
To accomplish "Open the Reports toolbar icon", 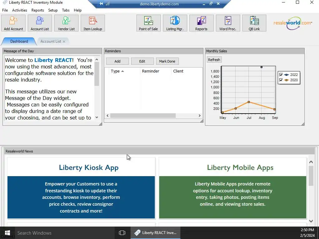I will click(201, 23).
